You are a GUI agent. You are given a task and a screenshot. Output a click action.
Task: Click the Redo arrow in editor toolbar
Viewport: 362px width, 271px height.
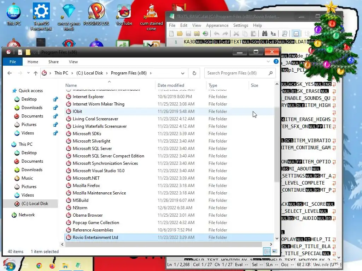(225, 34)
